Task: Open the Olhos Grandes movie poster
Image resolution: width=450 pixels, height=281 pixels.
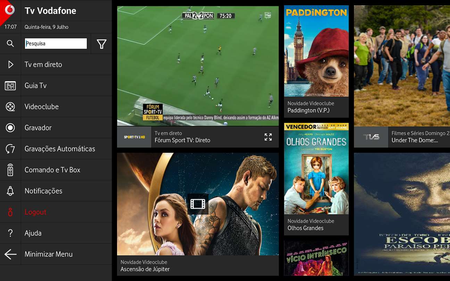Action: pyautogui.click(x=316, y=169)
